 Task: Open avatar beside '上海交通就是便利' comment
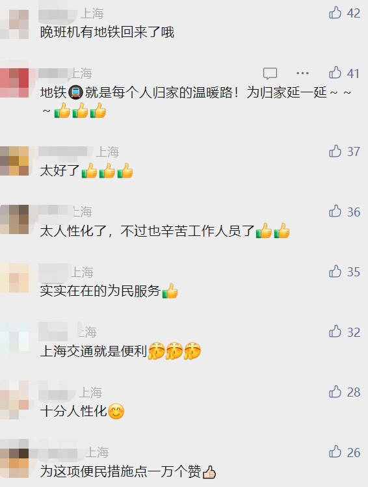point(14,337)
